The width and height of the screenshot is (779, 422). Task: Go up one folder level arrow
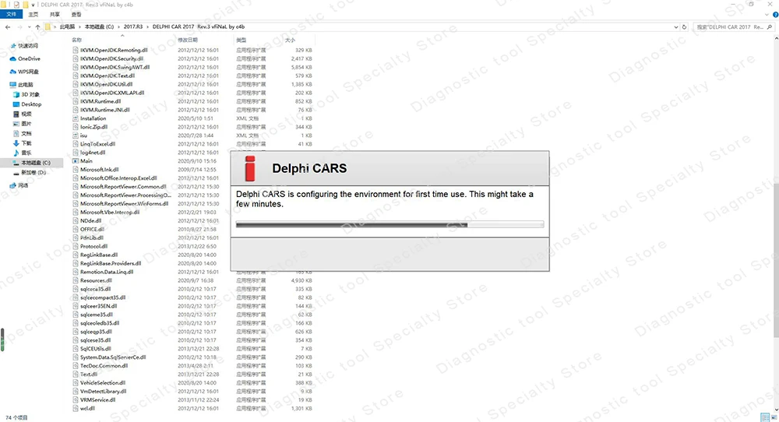click(37, 26)
